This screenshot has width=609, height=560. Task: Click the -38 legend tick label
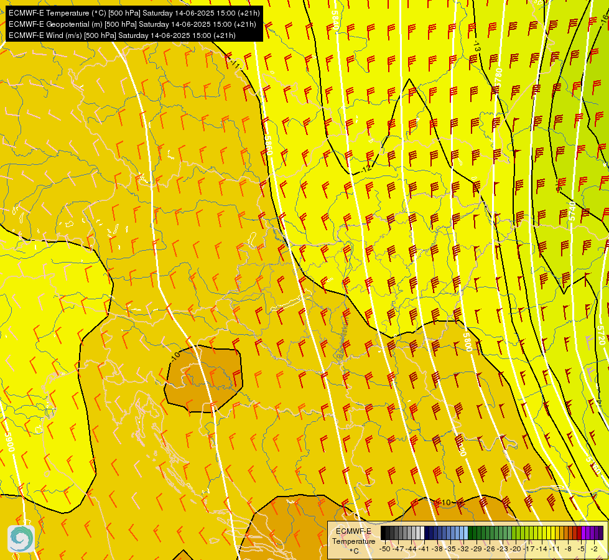437,549
